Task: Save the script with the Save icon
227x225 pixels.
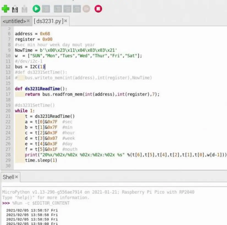Action: 25,9
